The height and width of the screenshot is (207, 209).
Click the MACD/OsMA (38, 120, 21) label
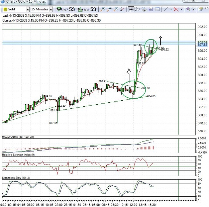coord(18,137)
